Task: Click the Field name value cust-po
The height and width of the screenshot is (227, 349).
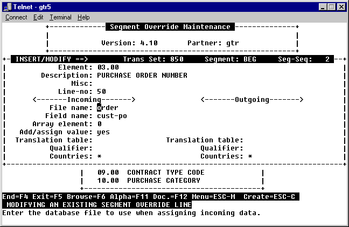Action: coord(112,116)
